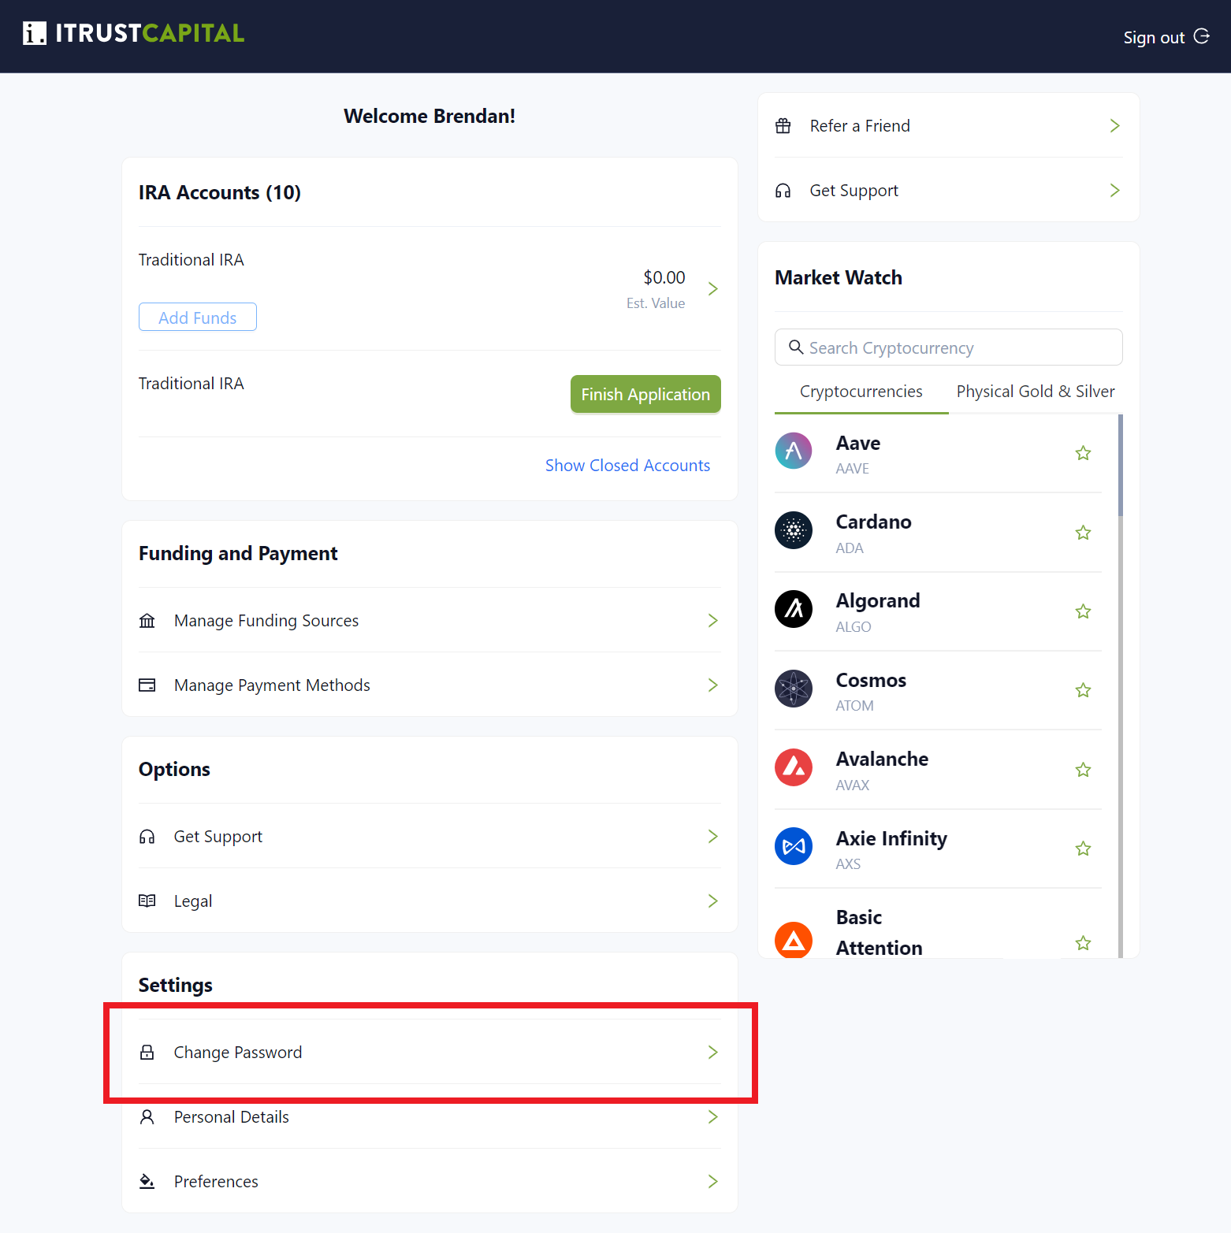Click the Cardano coin logo
1231x1233 pixels.
(794, 530)
